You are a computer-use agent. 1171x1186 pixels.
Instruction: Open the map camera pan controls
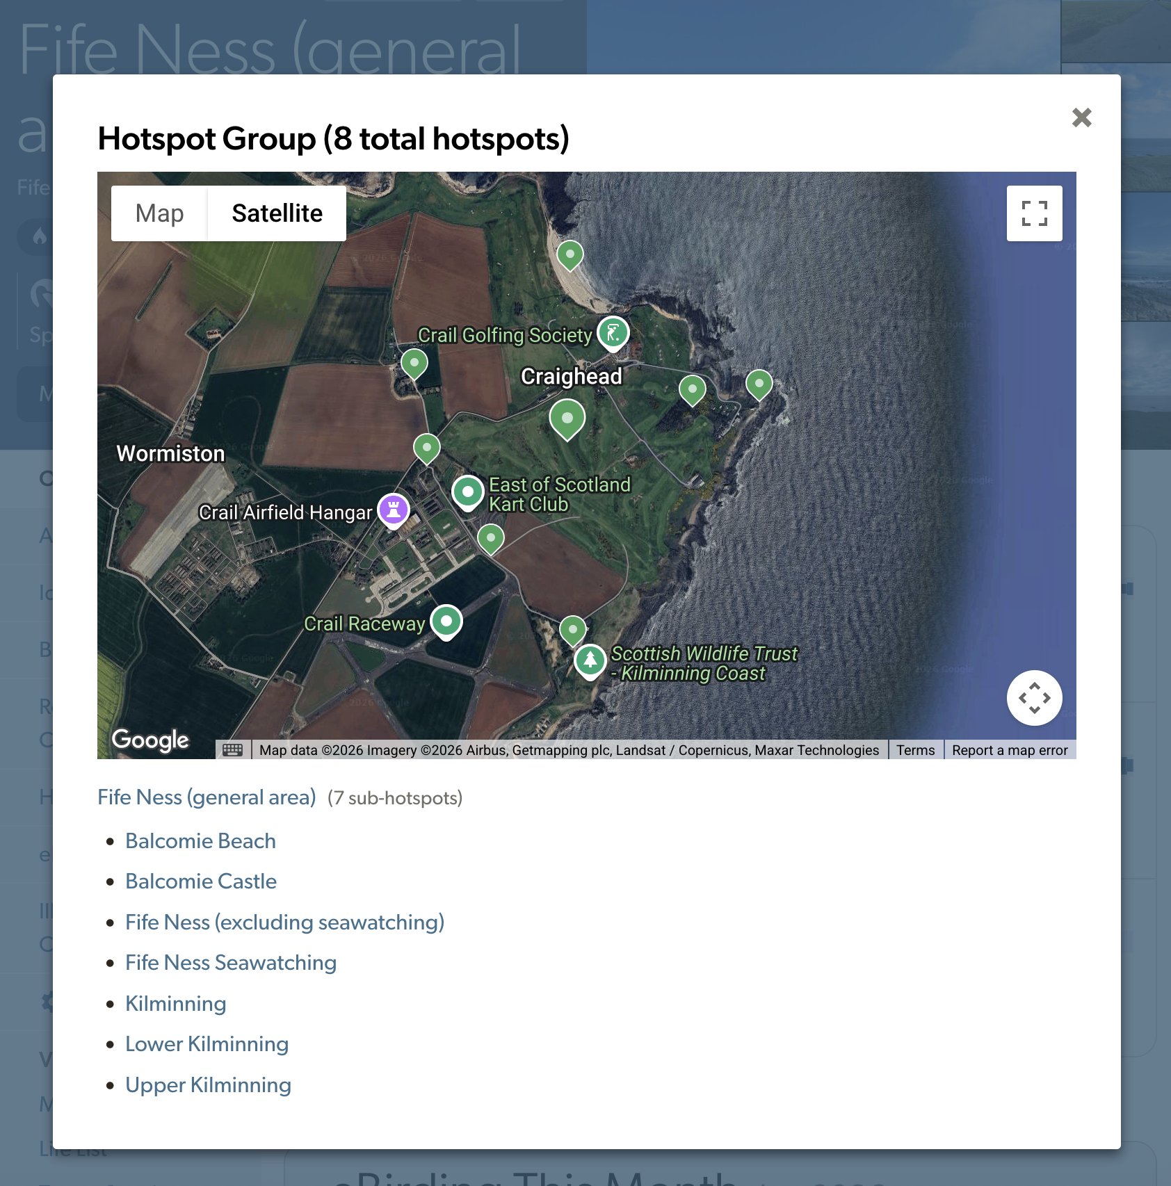pyautogui.click(x=1034, y=698)
